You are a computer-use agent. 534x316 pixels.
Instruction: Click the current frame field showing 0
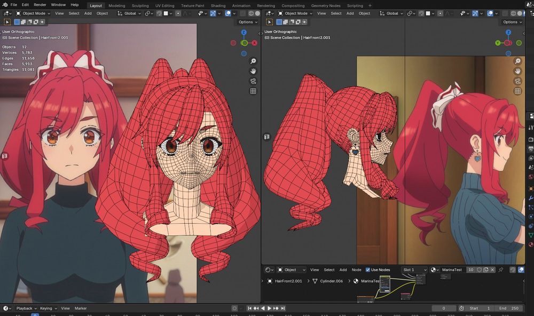click(444, 308)
